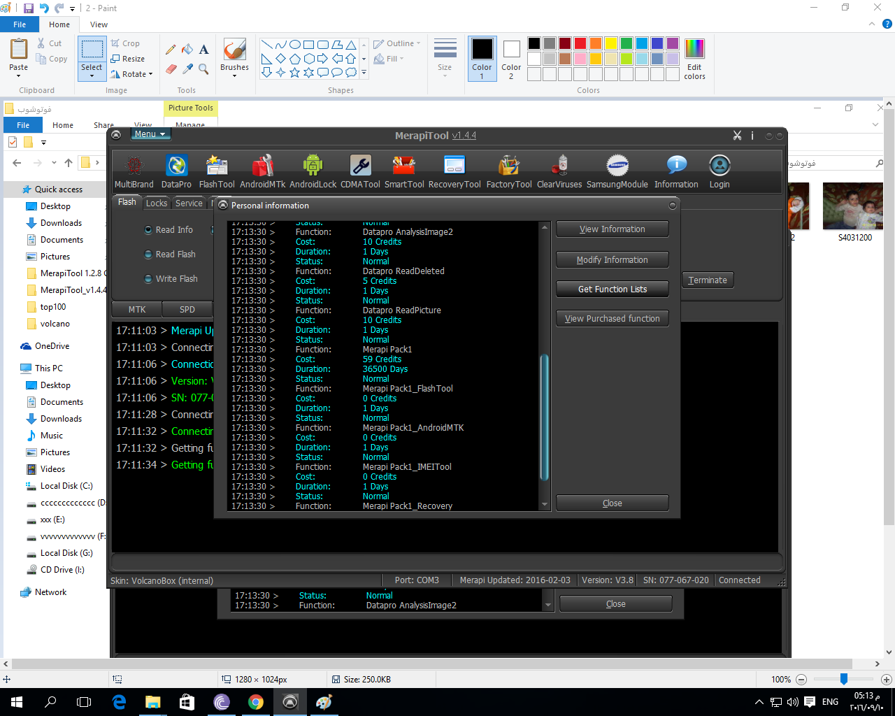The height and width of the screenshot is (716, 895).
Task: Open the MultiBrand module in MerapiTool
Action: pos(134,172)
